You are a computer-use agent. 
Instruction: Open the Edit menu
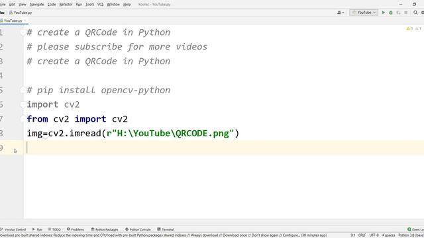[x=12, y=5]
